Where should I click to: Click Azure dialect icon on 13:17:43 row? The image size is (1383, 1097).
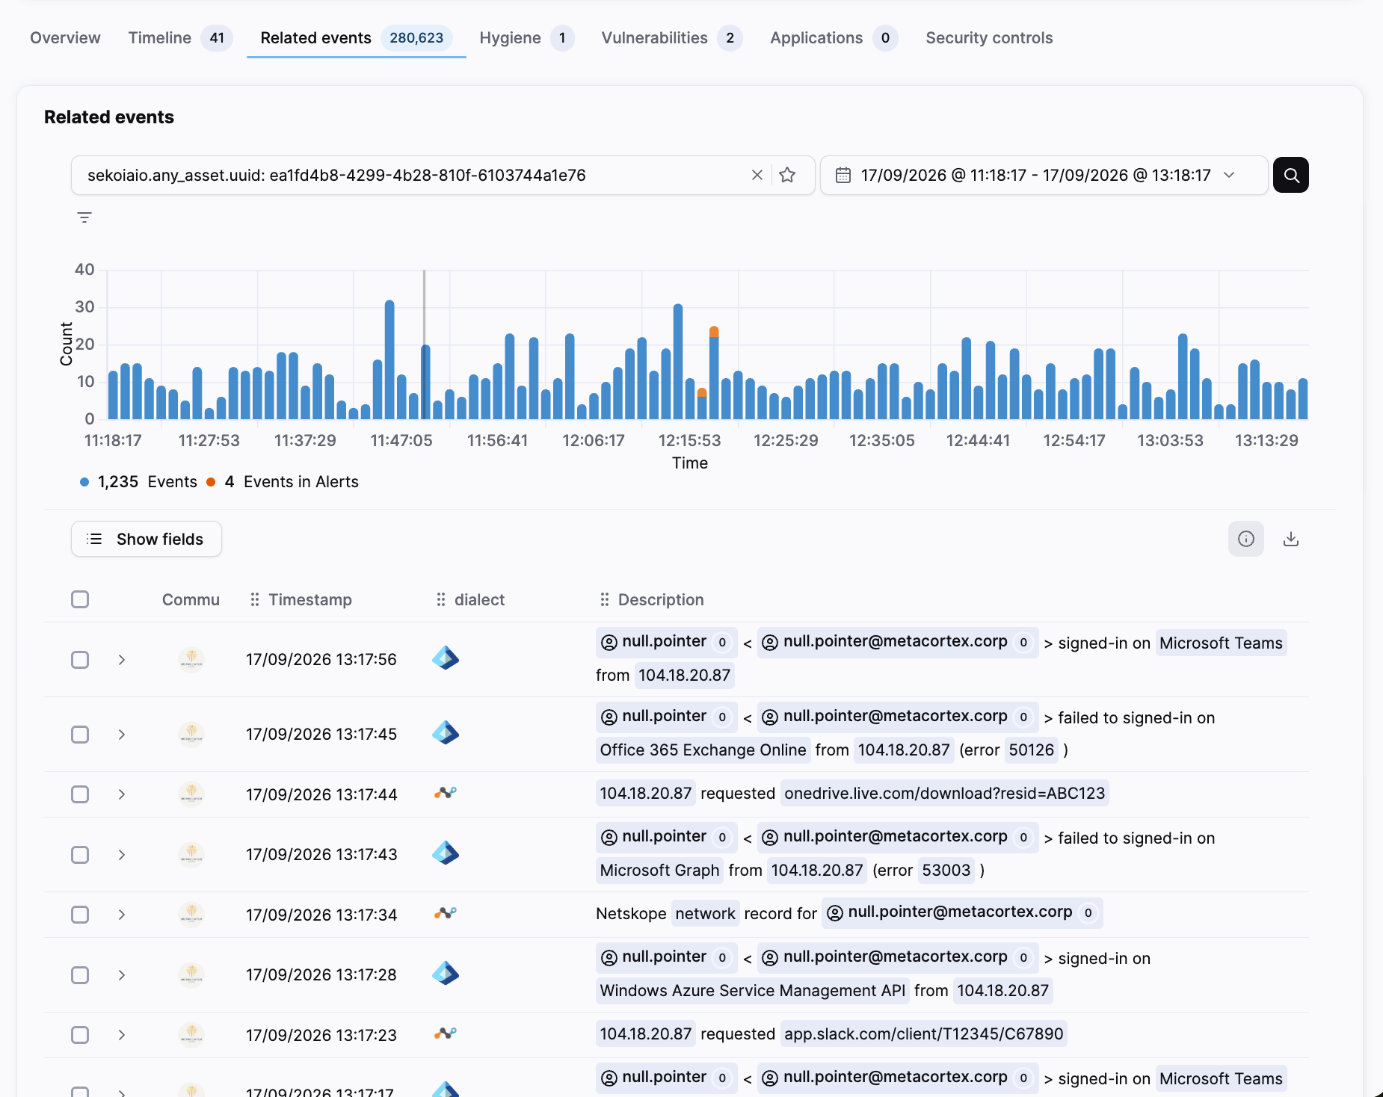click(x=446, y=853)
